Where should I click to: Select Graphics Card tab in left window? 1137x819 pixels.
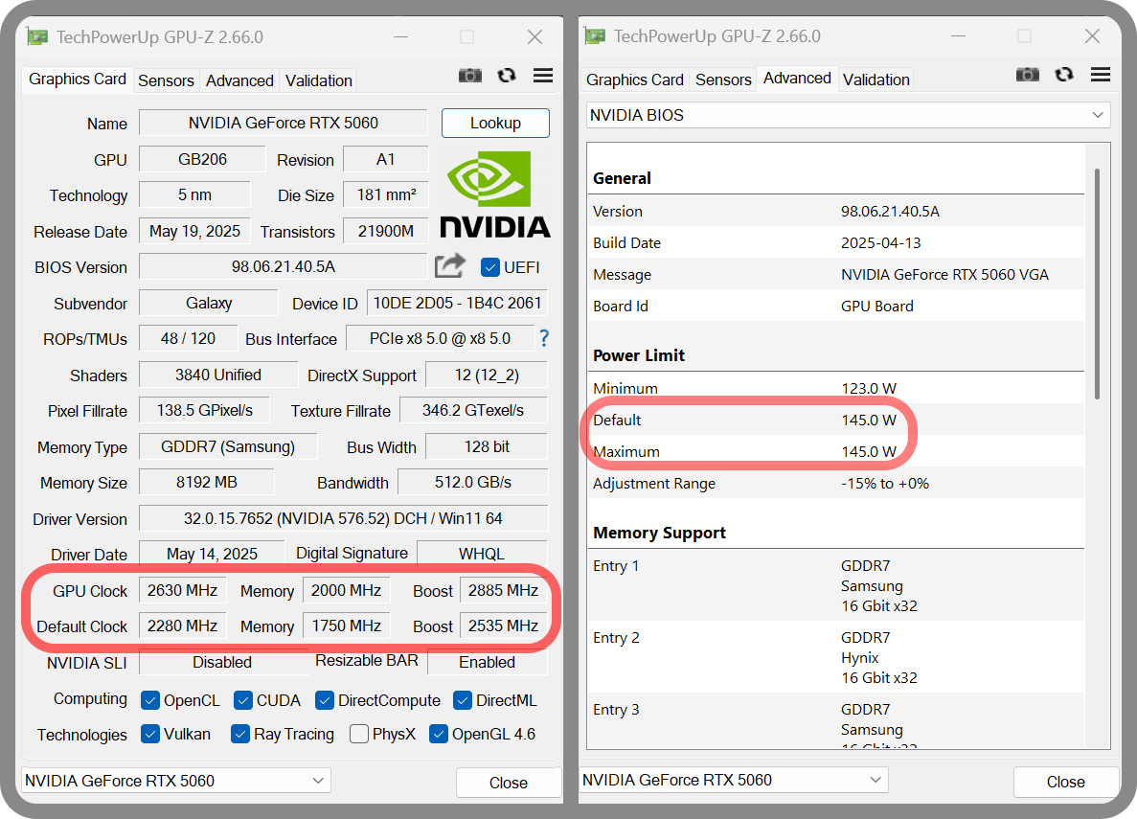point(78,80)
